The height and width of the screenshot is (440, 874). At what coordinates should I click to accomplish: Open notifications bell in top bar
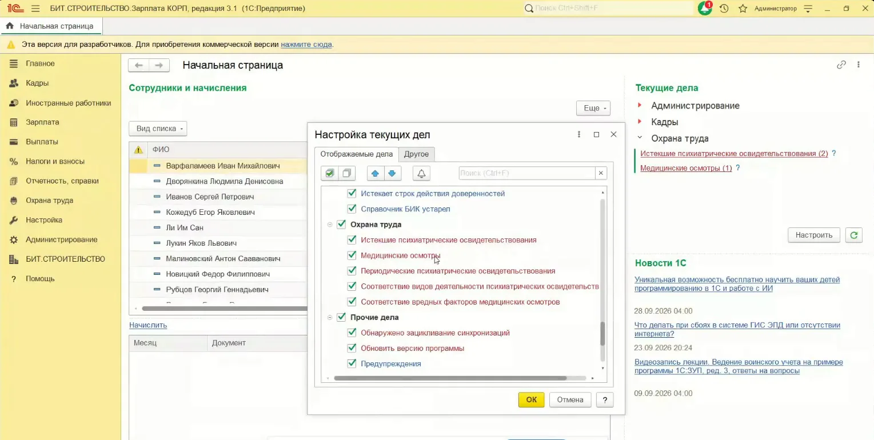coord(705,9)
